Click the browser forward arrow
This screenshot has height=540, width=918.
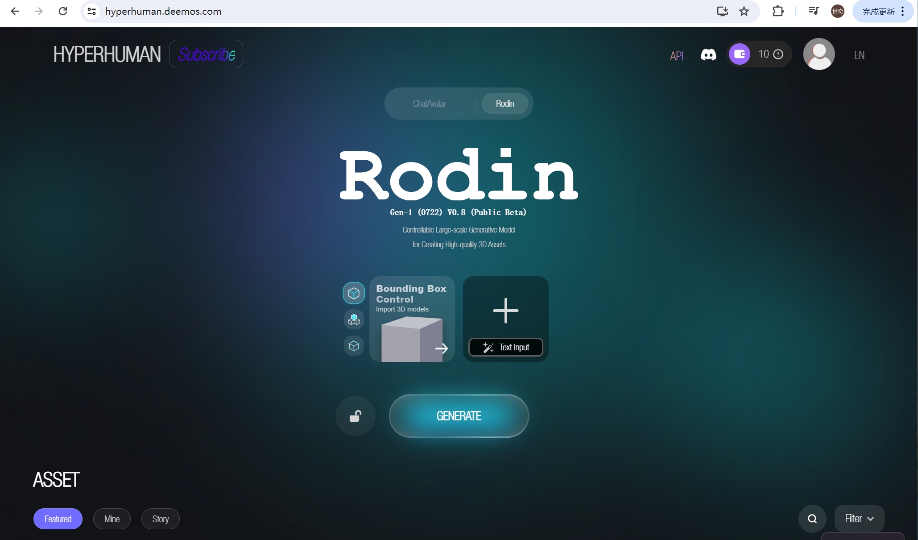click(x=39, y=11)
